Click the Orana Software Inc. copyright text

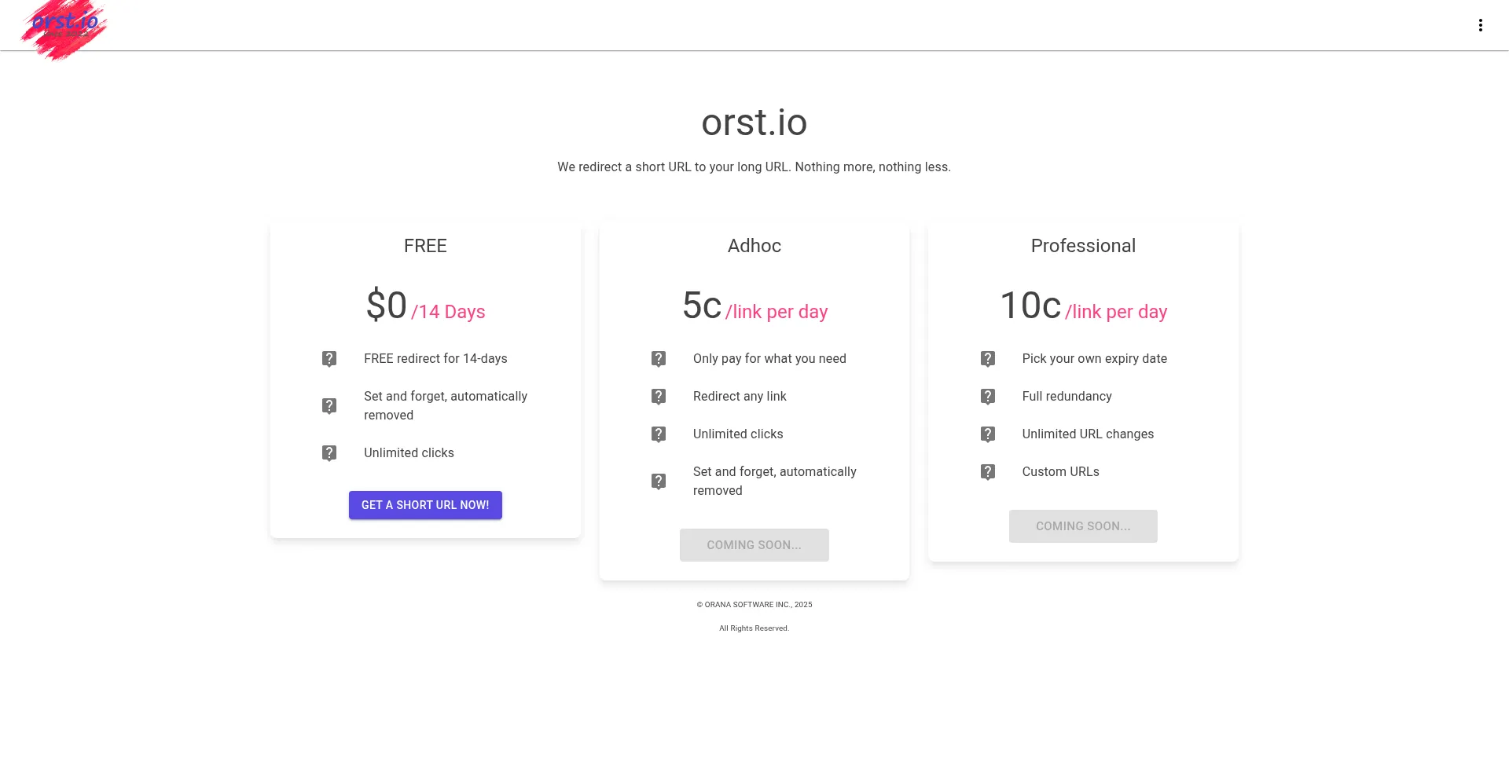coord(754,605)
